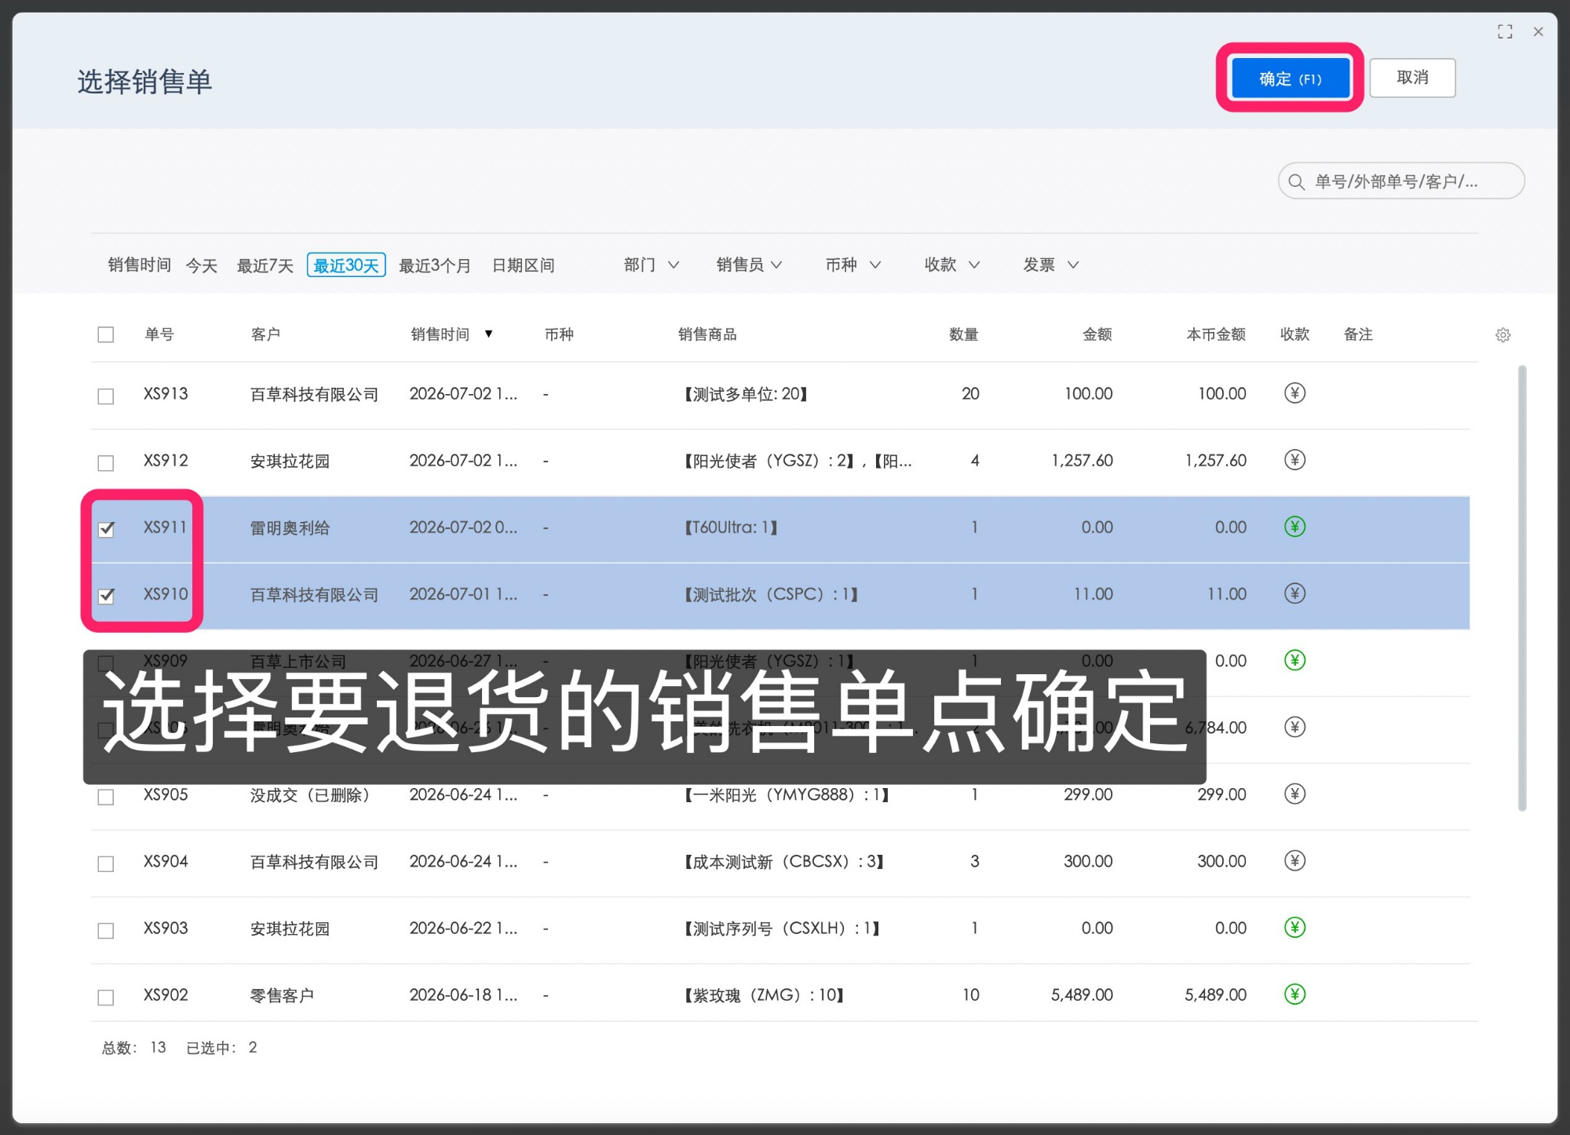Uncheck the XS910 order checkbox
The width and height of the screenshot is (1570, 1135).
point(106,596)
